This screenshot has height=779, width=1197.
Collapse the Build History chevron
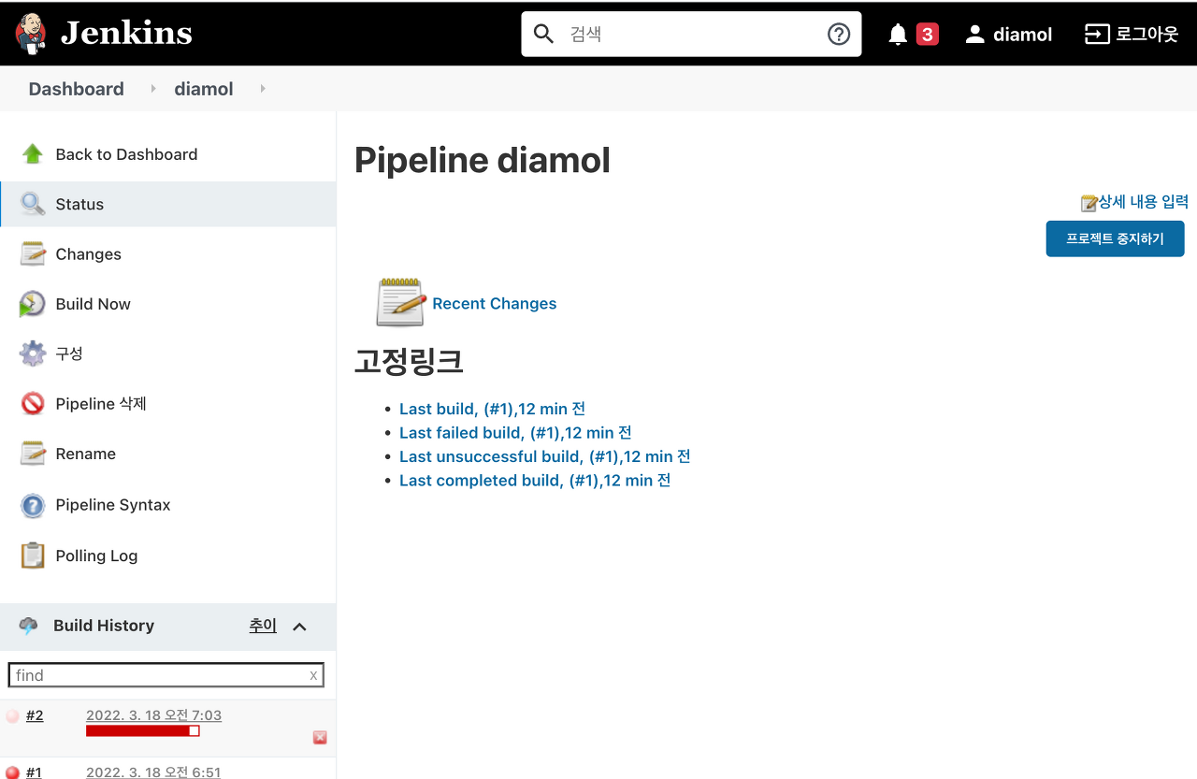[x=299, y=627]
